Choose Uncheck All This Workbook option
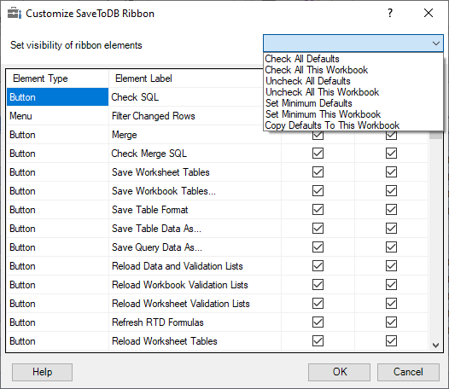Viewport: 449px width, 389px height. tap(322, 92)
